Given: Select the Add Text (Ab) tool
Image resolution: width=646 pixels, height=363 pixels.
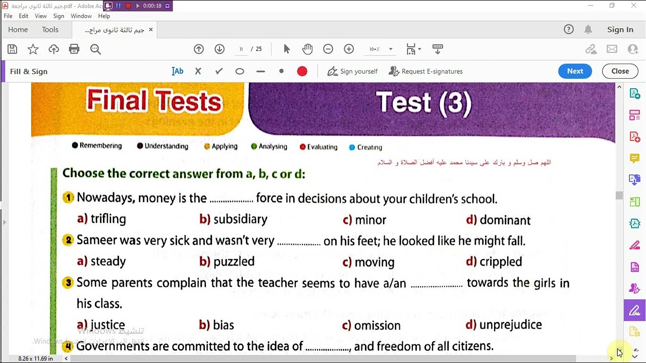Looking at the screenshot, I should tap(178, 71).
